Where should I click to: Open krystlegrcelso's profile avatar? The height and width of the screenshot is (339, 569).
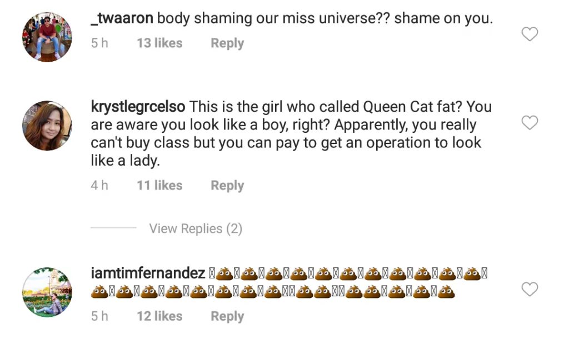click(x=47, y=126)
